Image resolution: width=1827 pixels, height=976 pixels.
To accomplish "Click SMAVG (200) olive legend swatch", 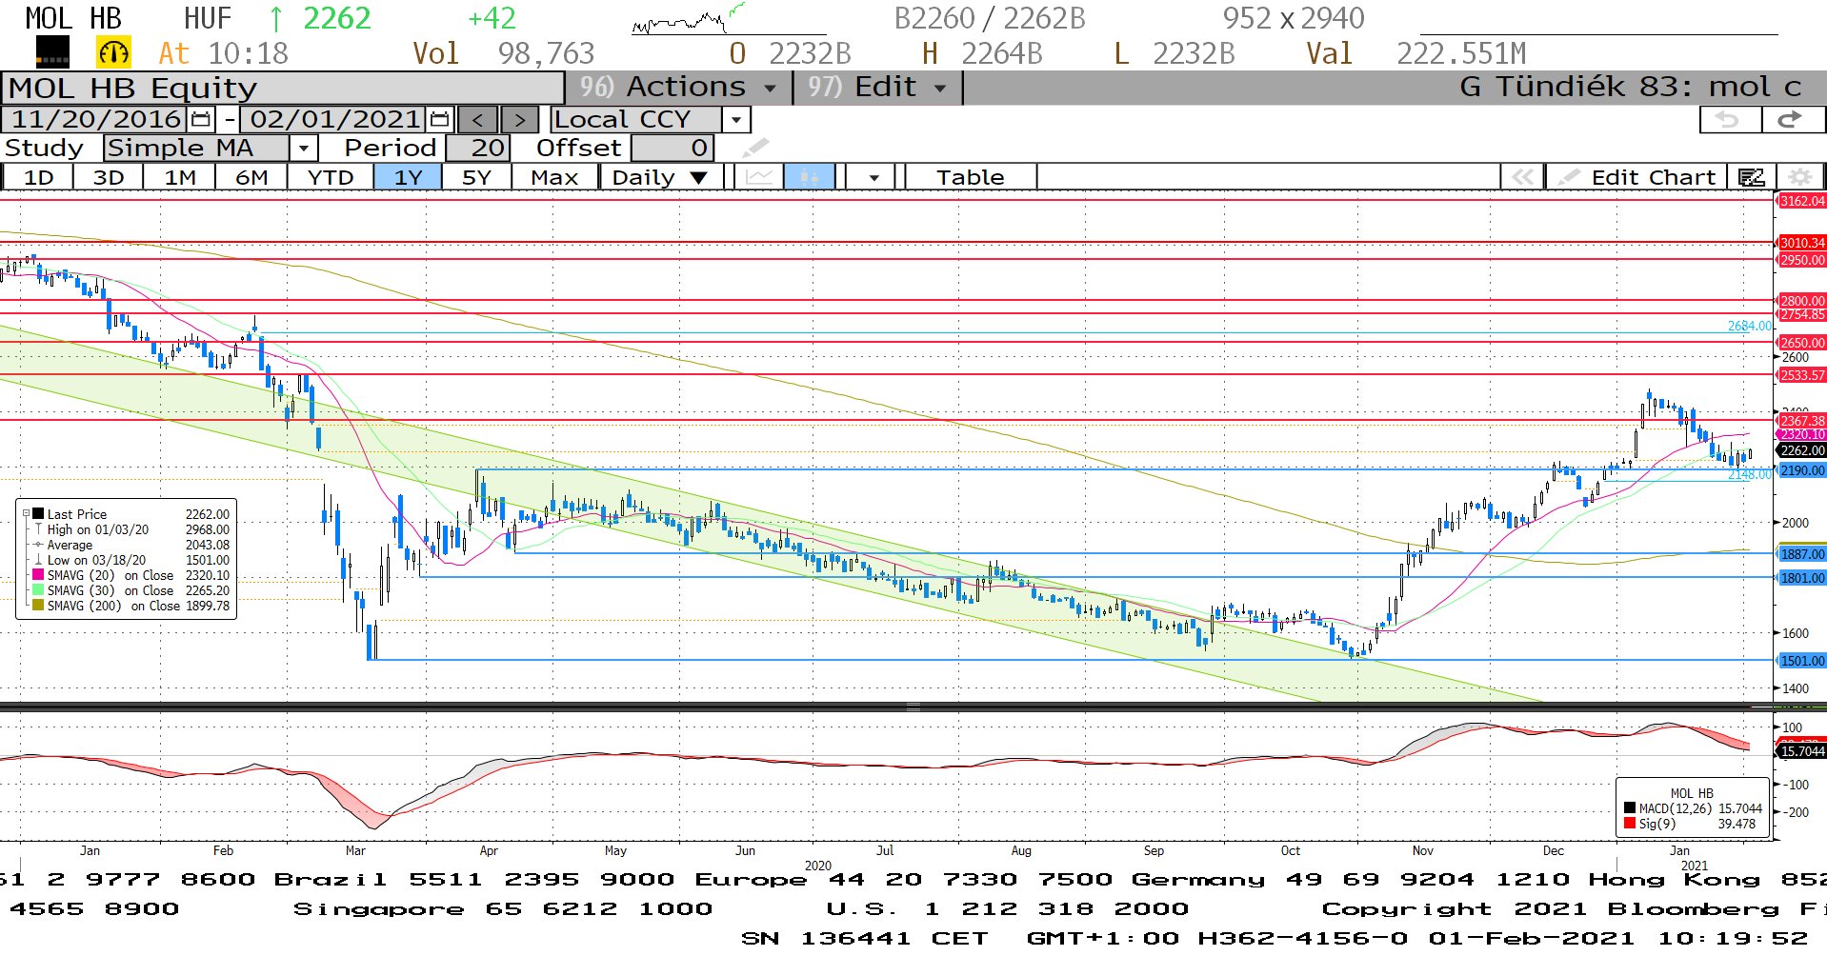I will click(x=38, y=606).
